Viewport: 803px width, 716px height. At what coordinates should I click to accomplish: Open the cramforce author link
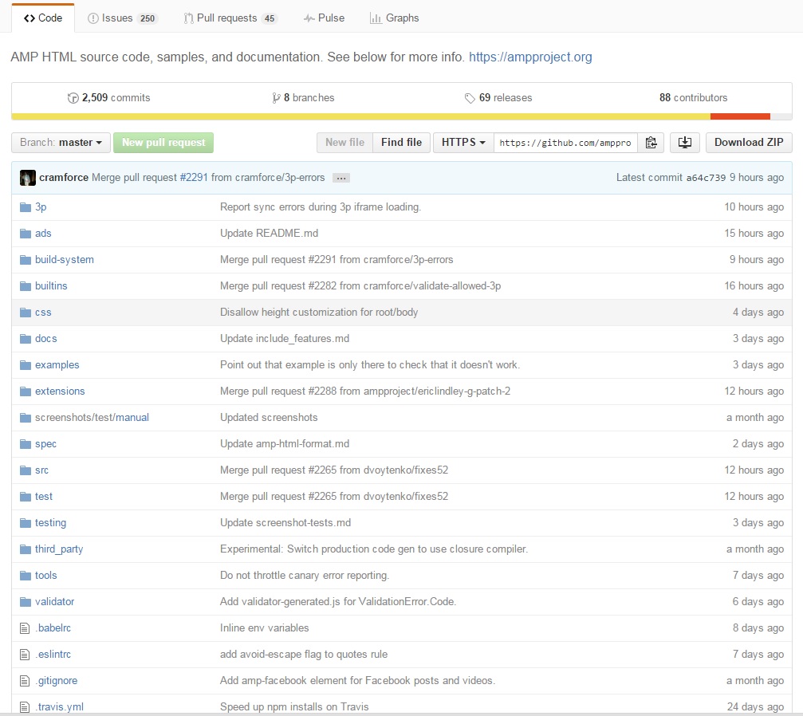click(x=64, y=178)
